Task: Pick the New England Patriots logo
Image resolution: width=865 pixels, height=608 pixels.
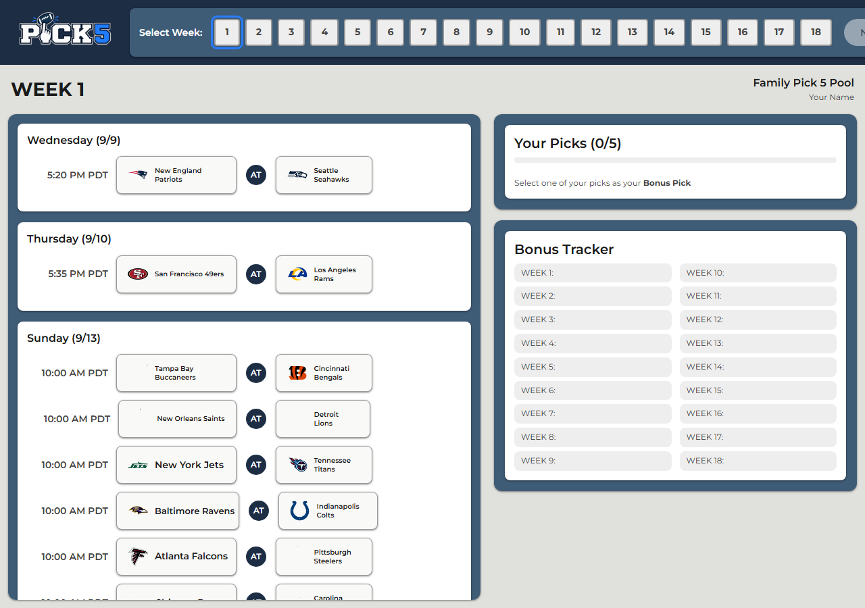Action: [x=139, y=175]
